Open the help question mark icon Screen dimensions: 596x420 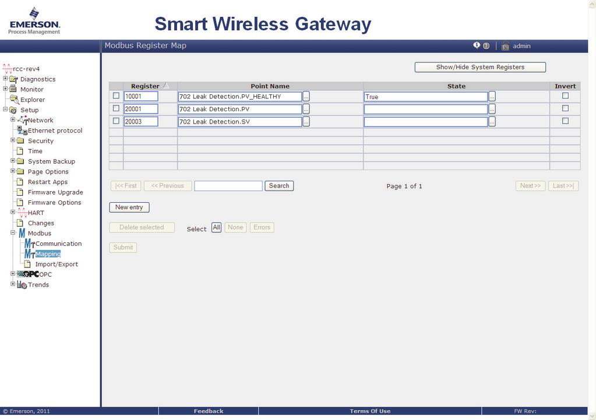(486, 46)
